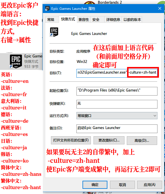Click the 快捷键(K) field showing 无
165x194 pixels.
pos(117,104)
